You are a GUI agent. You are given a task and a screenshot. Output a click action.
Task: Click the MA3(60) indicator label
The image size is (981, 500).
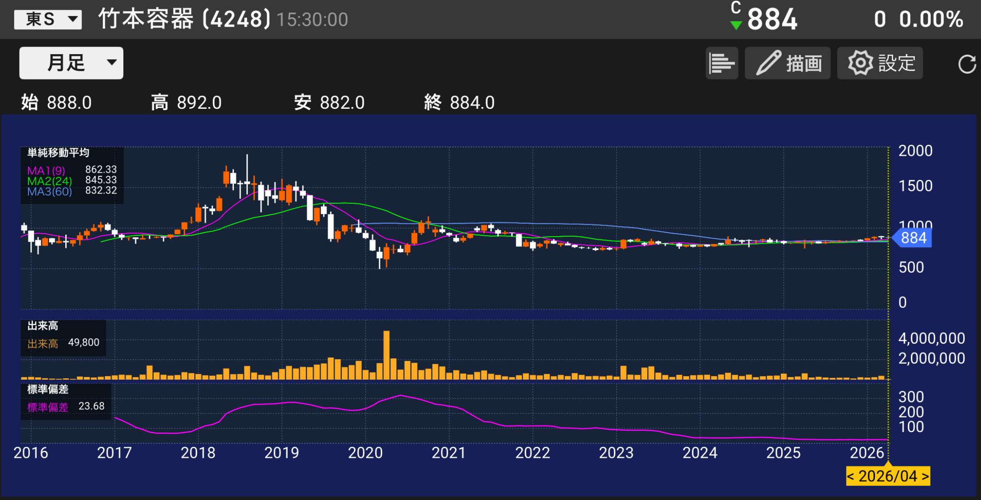49,192
